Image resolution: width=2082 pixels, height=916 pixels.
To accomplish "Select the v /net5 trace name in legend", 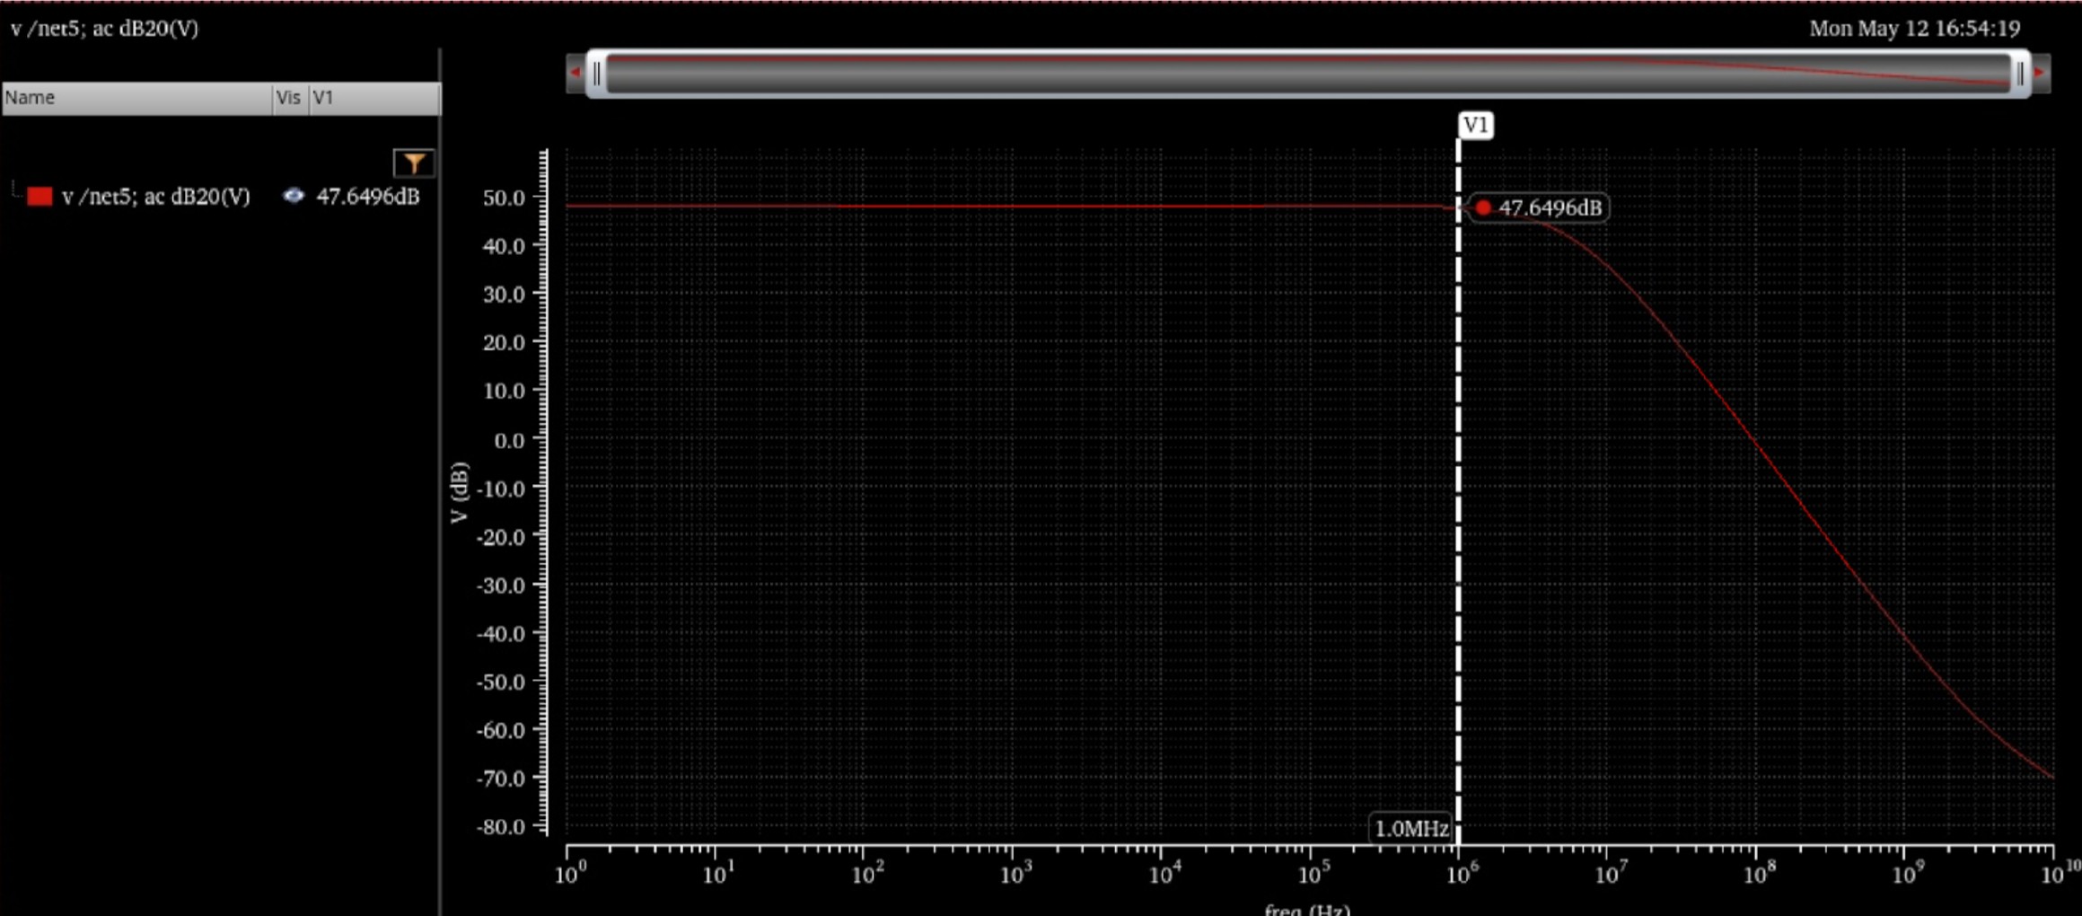I will [156, 197].
